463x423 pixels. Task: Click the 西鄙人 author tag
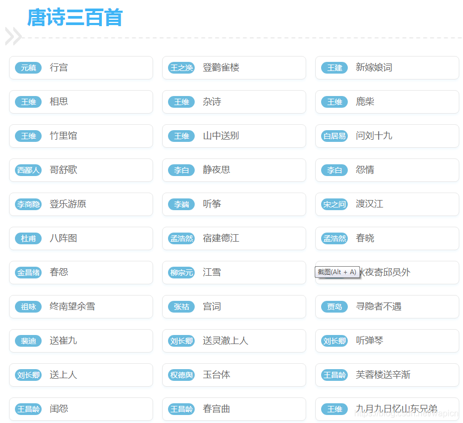click(28, 170)
